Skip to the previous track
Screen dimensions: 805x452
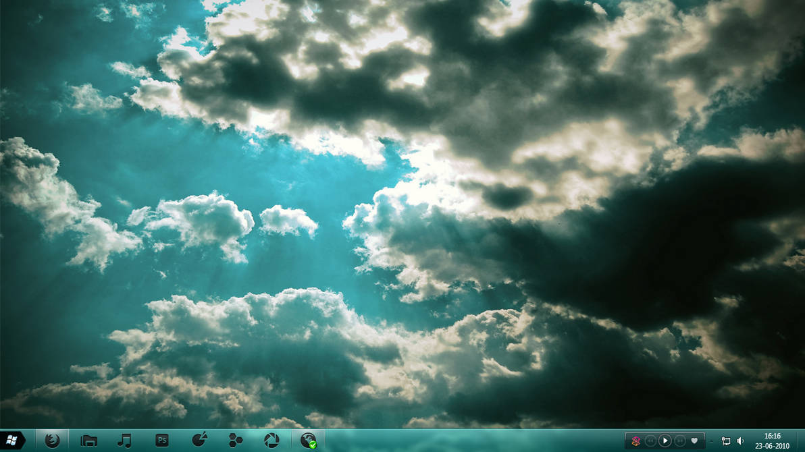(x=650, y=441)
